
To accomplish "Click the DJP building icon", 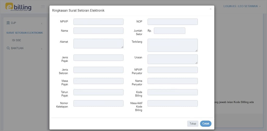I will (x=8, y=23).
